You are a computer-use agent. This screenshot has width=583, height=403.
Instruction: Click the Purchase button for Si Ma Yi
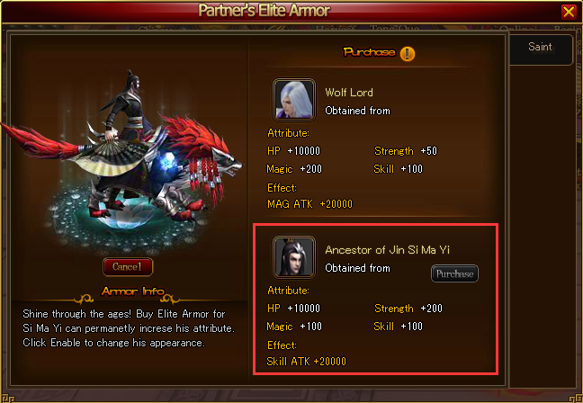454,273
